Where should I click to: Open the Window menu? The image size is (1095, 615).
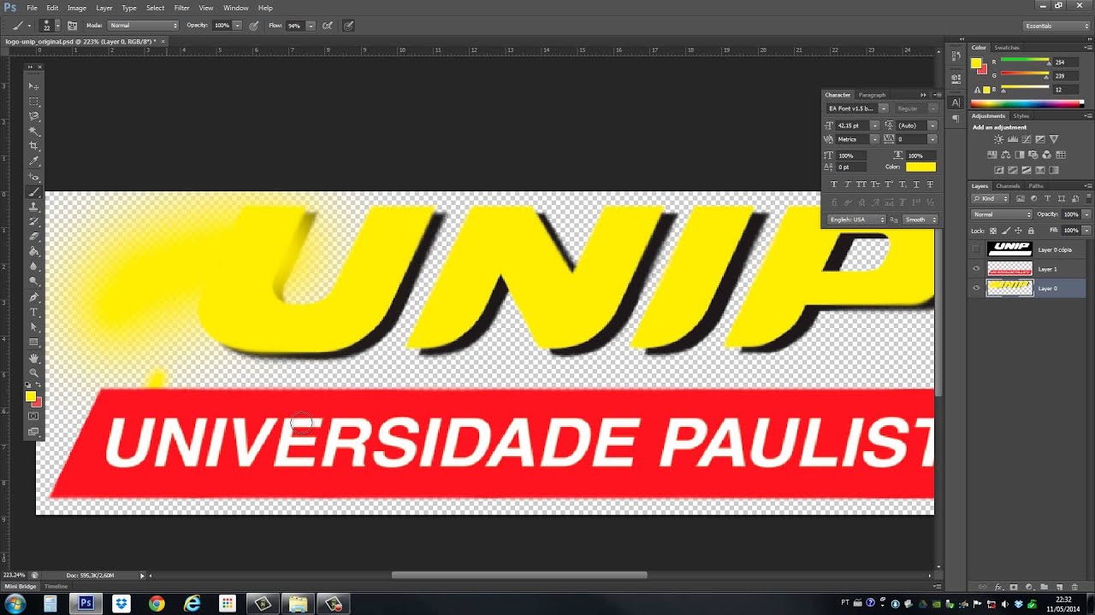point(236,8)
